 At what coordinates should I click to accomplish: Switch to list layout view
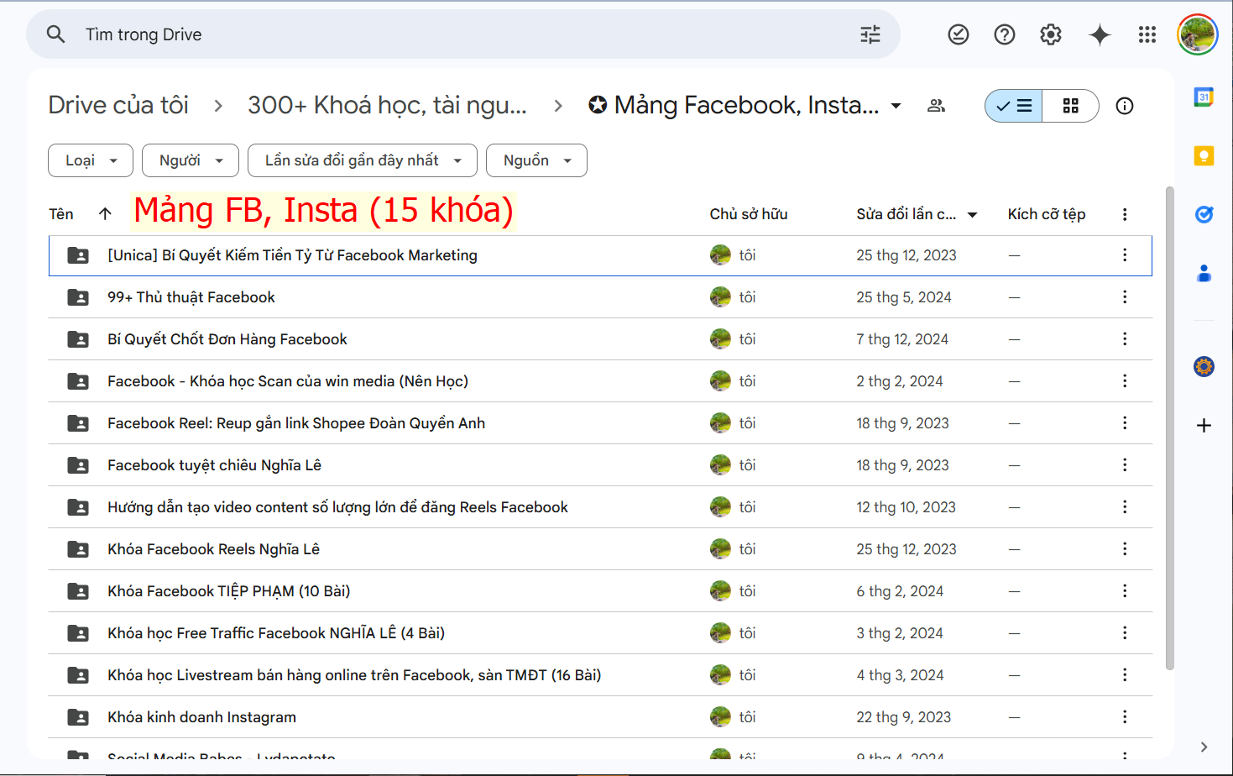click(x=1014, y=106)
